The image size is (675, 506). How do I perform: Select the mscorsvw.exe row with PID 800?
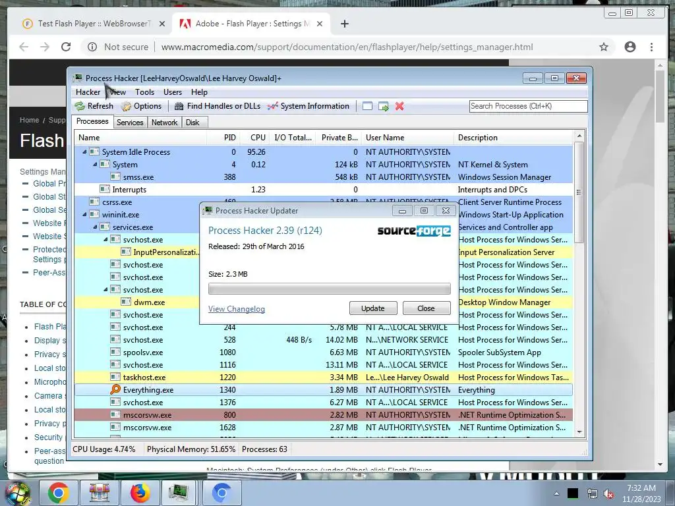323,415
